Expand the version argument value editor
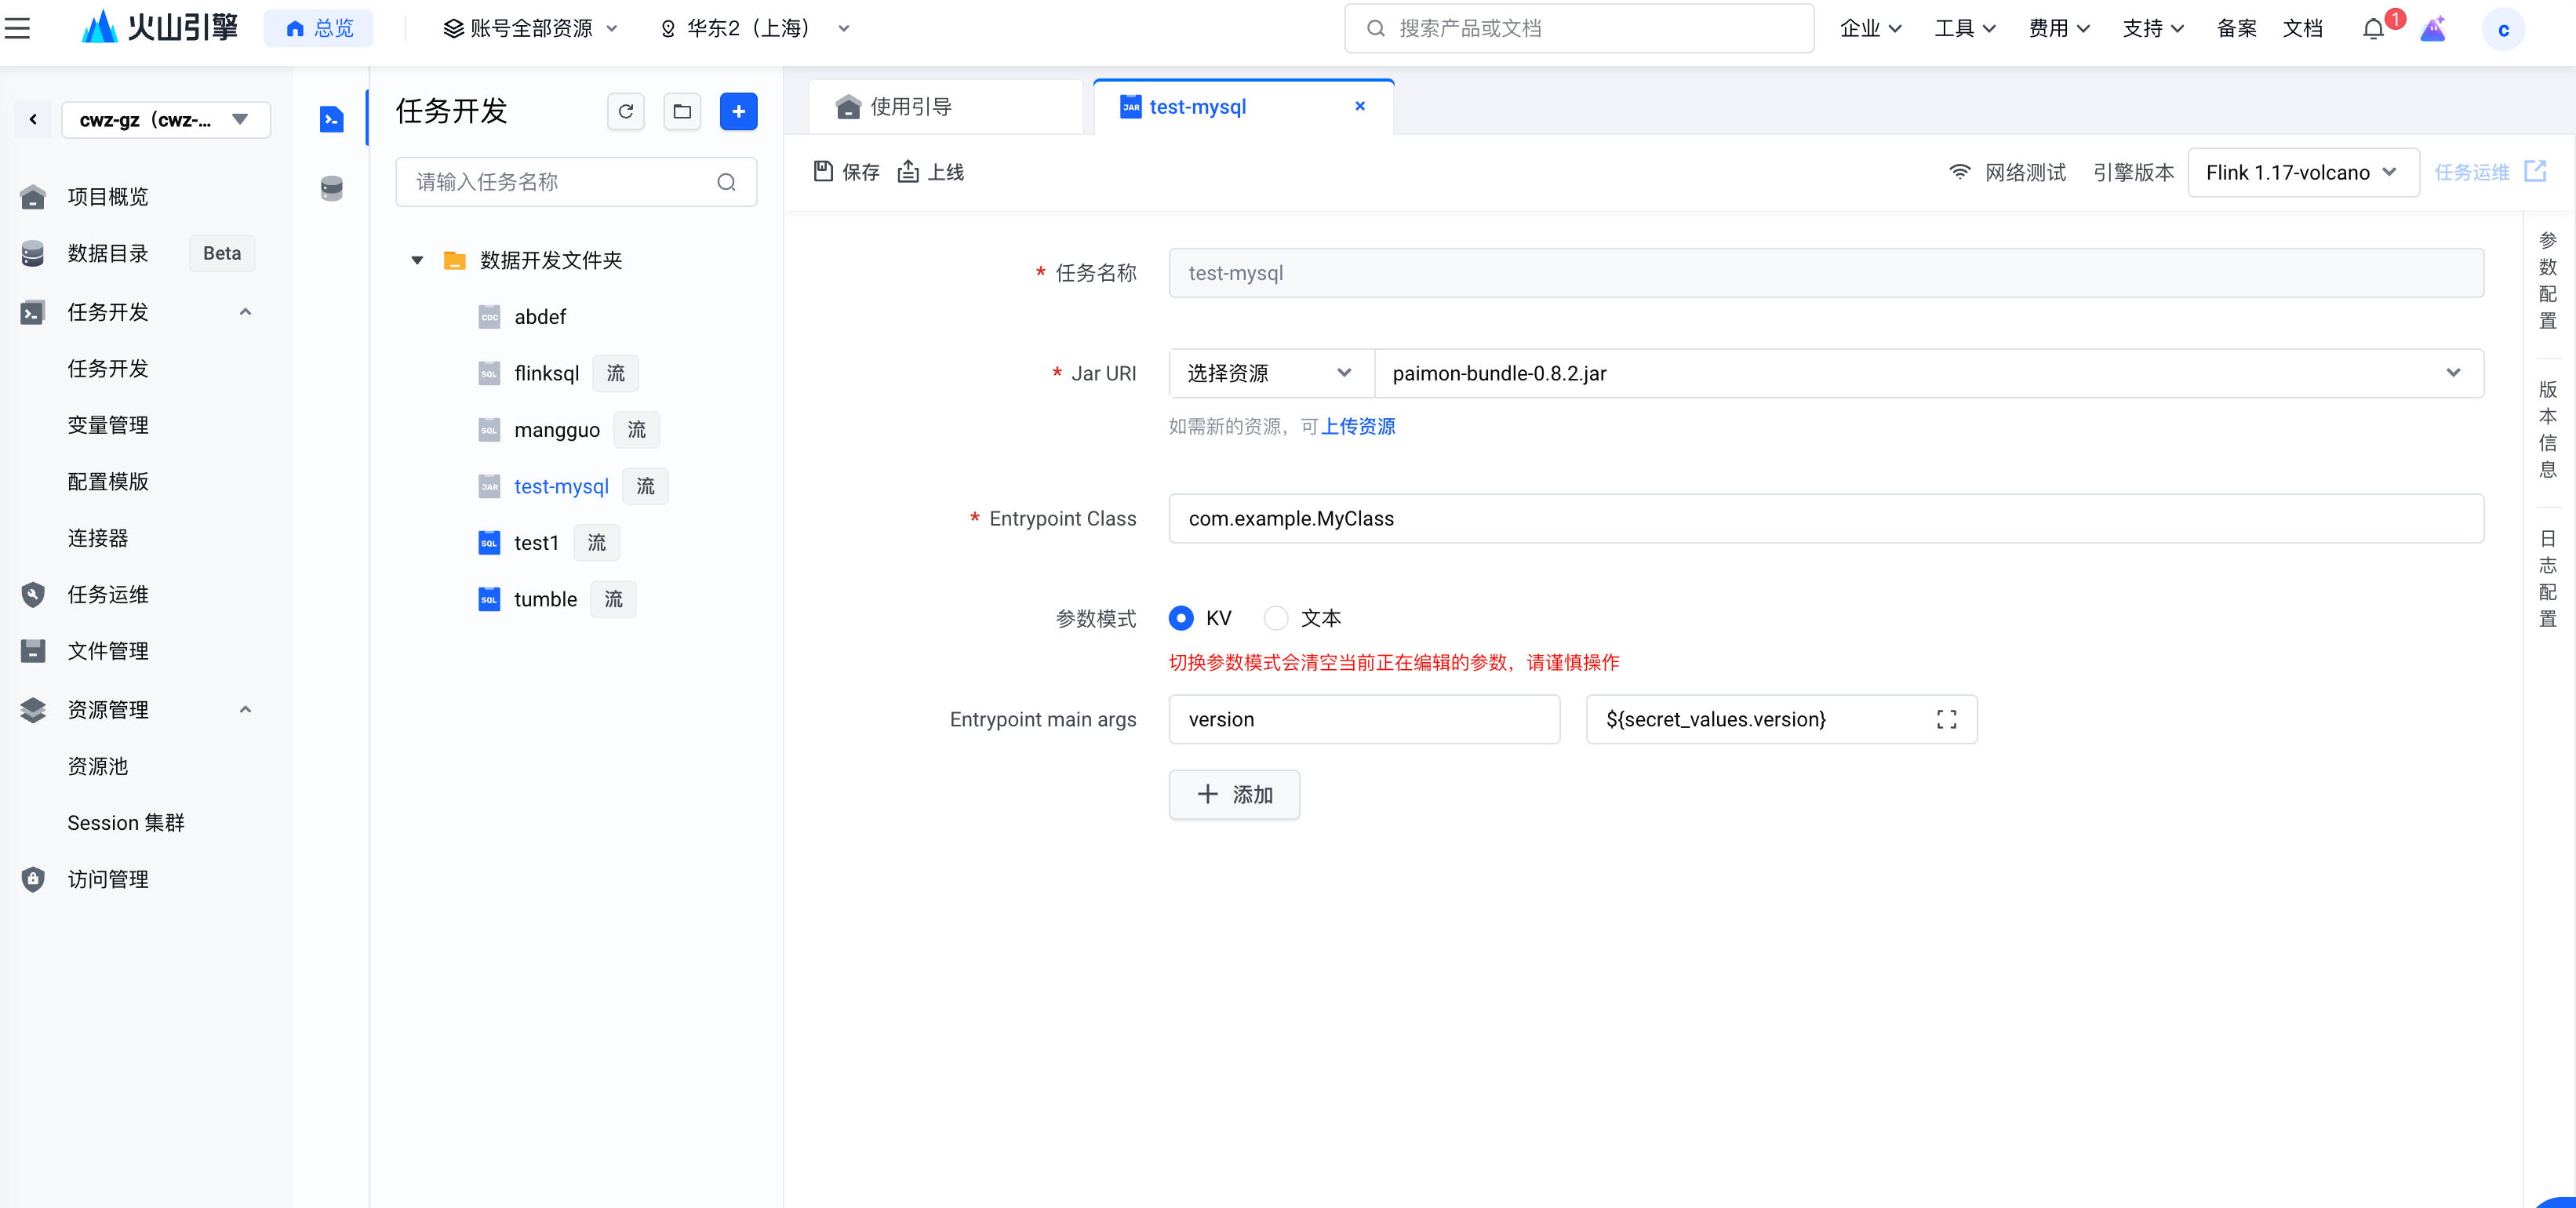This screenshot has width=2576, height=1208. tap(1945, 719)
